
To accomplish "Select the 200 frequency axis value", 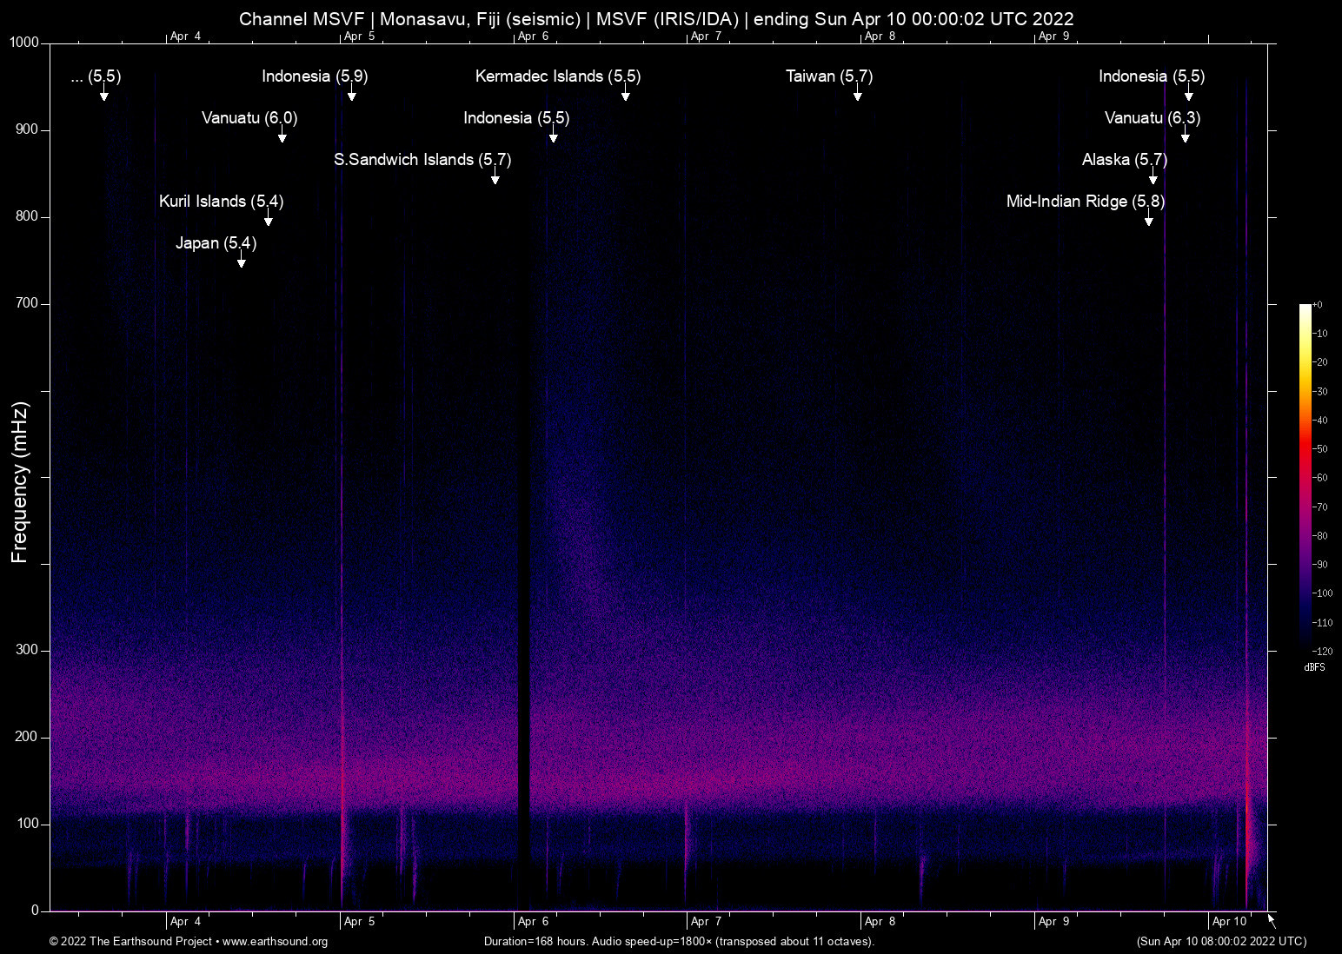I will tap(27, 737).
